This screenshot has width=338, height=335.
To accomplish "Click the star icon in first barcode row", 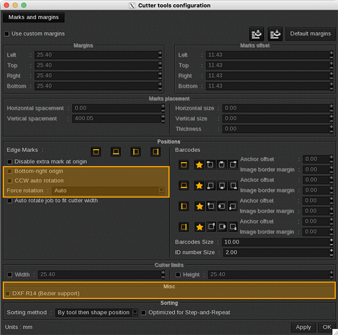I will click(x=199, y=164).
